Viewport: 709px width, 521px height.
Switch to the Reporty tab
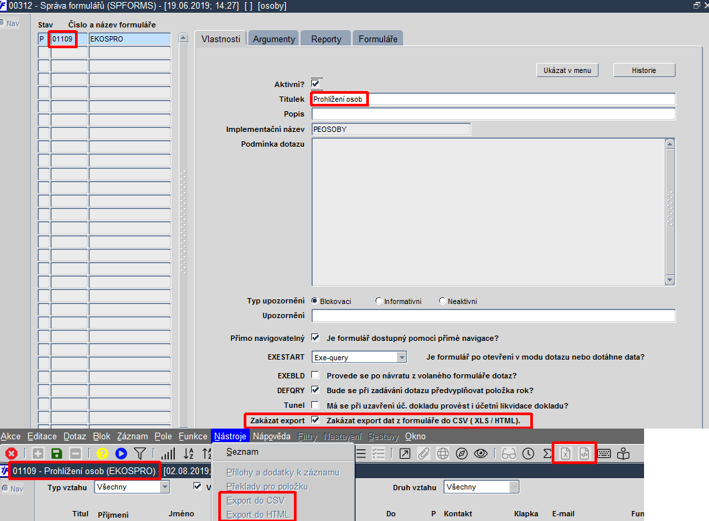(x=326, y=39)
